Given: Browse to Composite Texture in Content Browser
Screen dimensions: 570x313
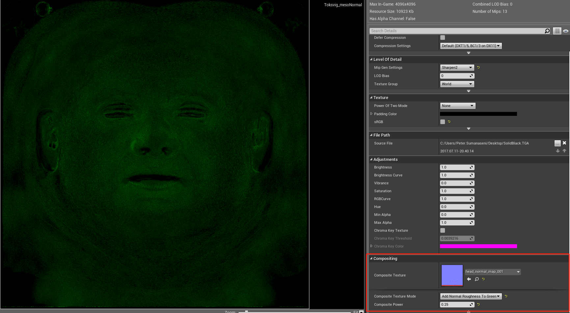Looking at the screenshot, I should pyautogui.click(x=477, y=279).
